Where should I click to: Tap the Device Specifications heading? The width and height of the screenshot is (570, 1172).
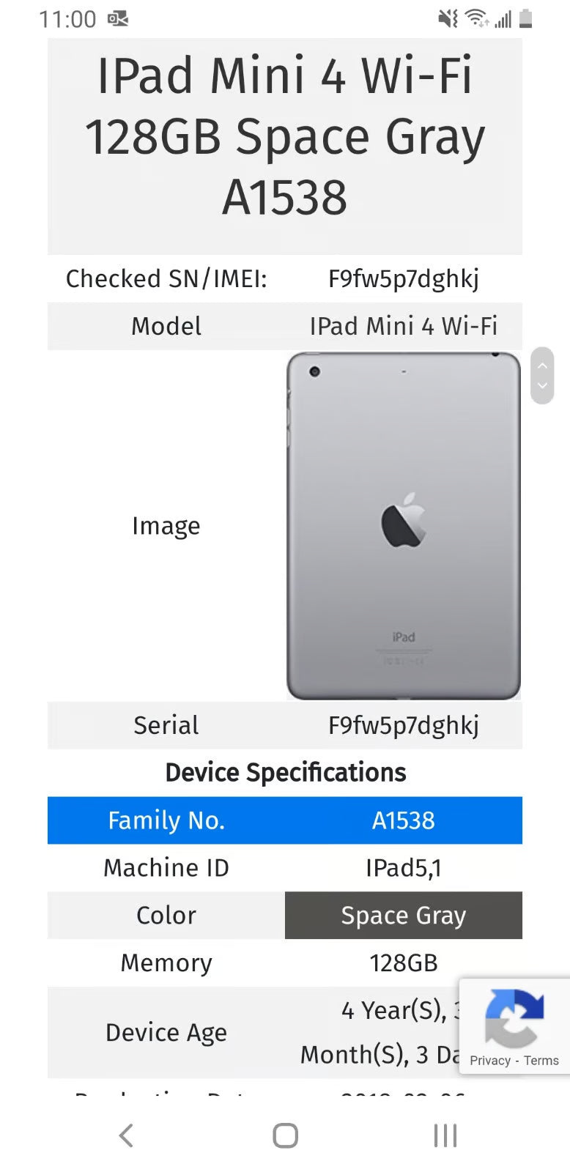(285, 772)
